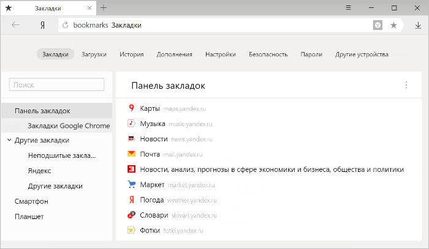
Task: Click the maps.yandex.ru address text
Action: pyautogui.click(x=184, y=109)
